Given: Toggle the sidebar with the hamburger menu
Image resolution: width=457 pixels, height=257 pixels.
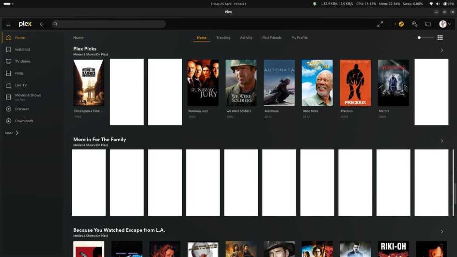Looking at the screenshot, I should pyautogui.click(x=9, y=24).
